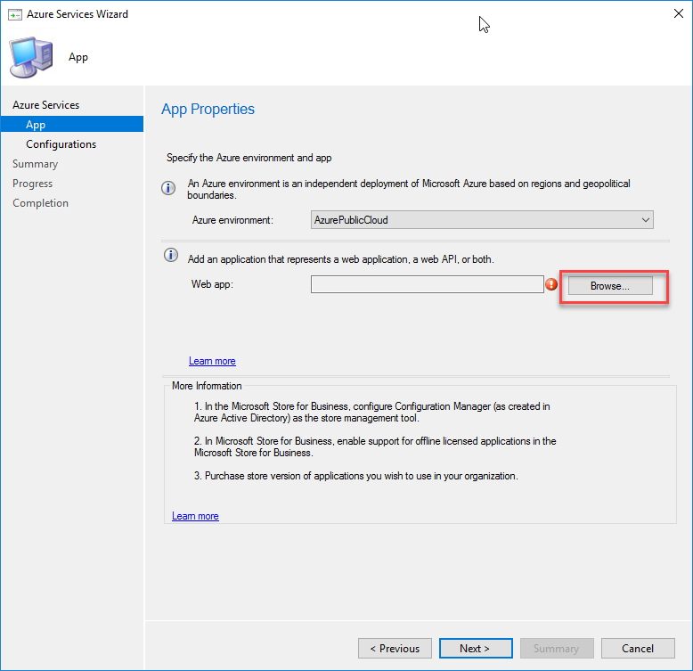This screenshot has width=693, height=671.
Task: Click the disabled Summary button
Action: 557,649
